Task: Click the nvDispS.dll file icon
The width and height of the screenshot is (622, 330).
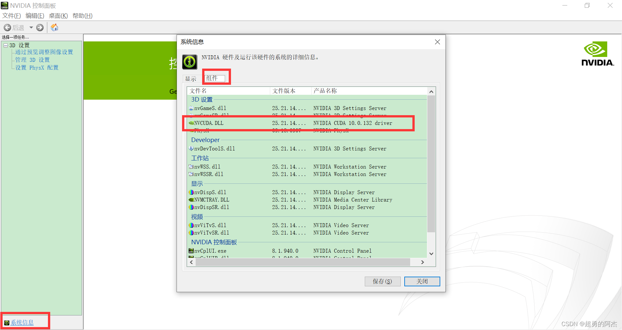Action: [191, 192]
